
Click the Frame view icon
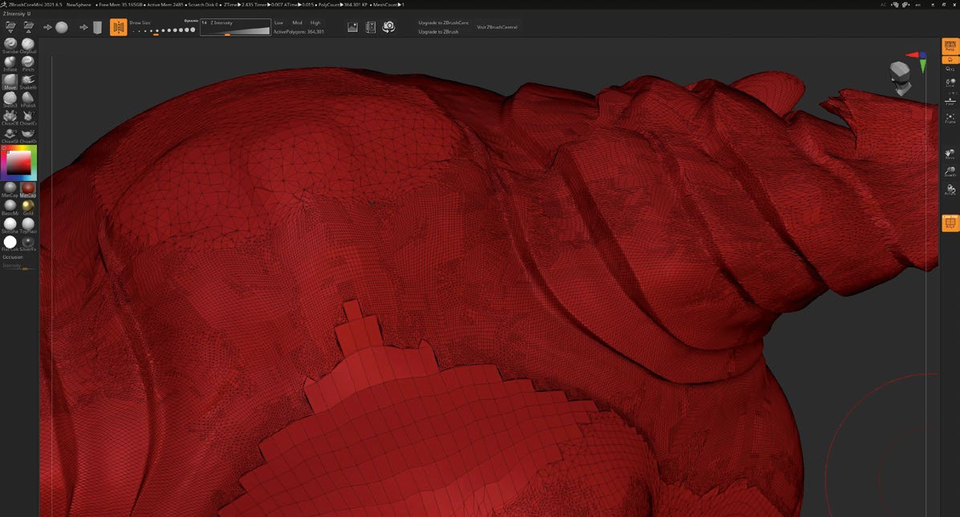tap(950, 118)
